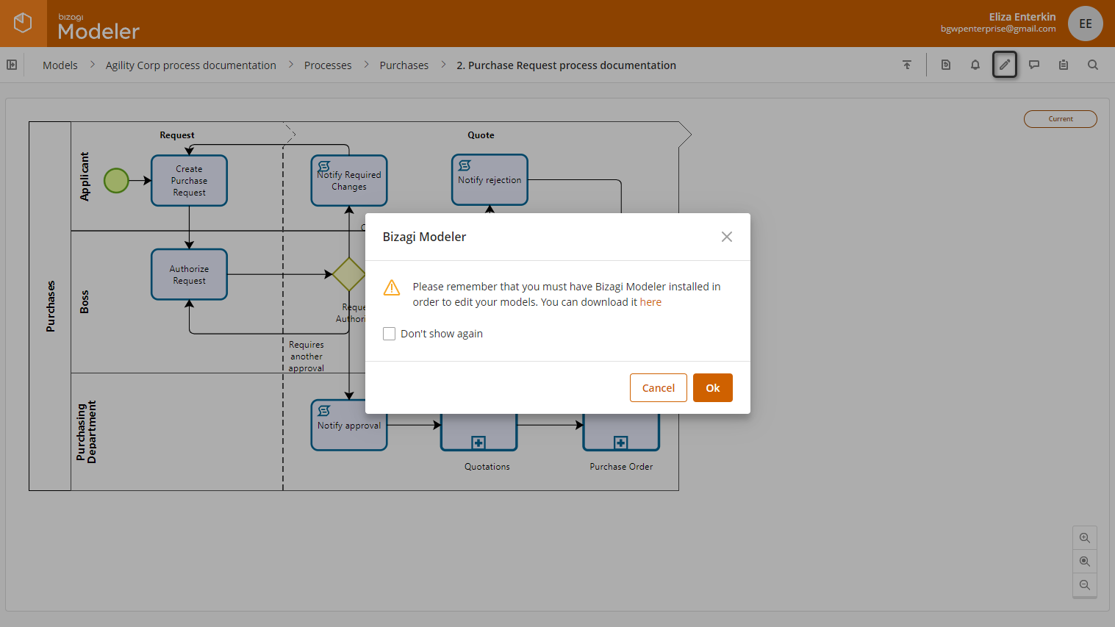Close the Bizagi Modeler dialog
The width and height of the screenshot is (1115, 627).
(727, 237)
